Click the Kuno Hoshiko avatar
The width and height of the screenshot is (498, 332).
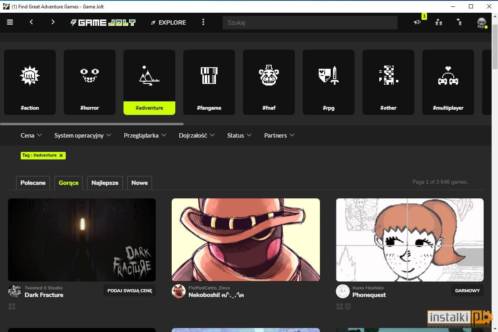pos(343,291)
